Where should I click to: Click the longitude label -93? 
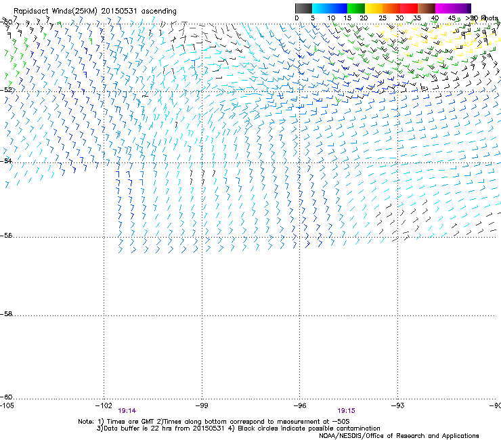point(398,405)
